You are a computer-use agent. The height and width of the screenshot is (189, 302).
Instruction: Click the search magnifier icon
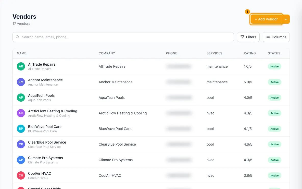[18, 37]
